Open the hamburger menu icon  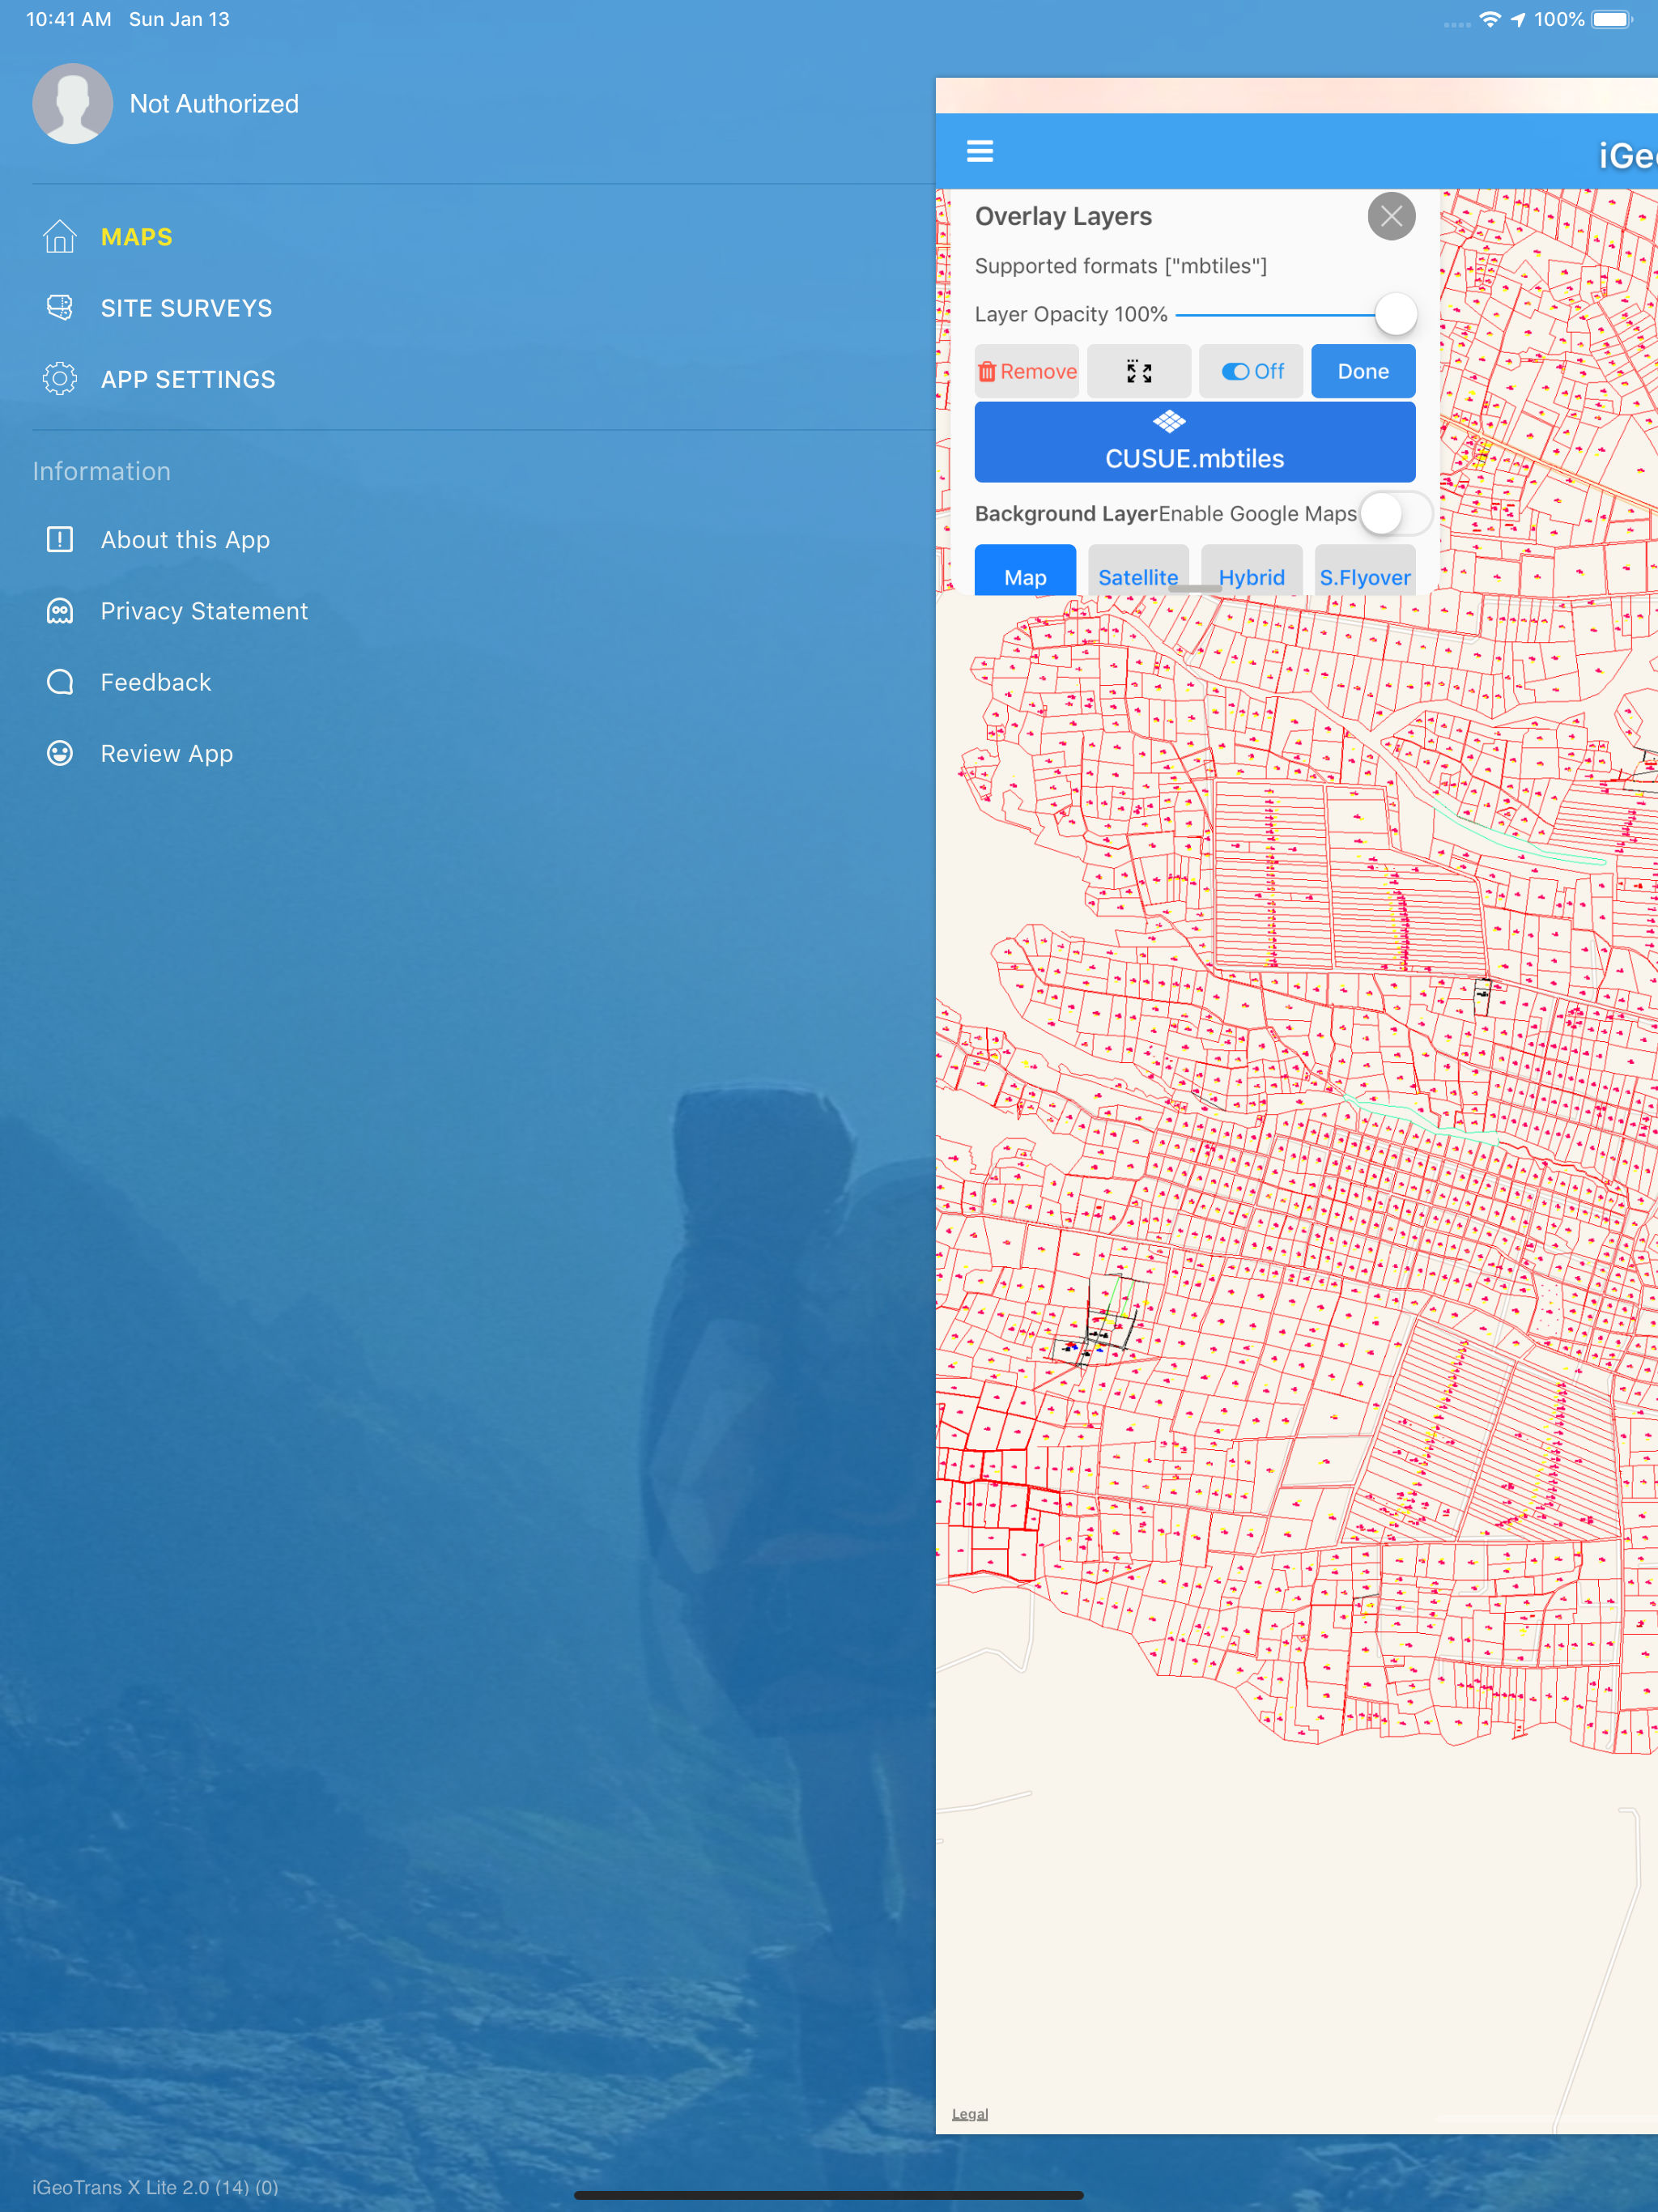pyautogui.click(x=979, y=151)
